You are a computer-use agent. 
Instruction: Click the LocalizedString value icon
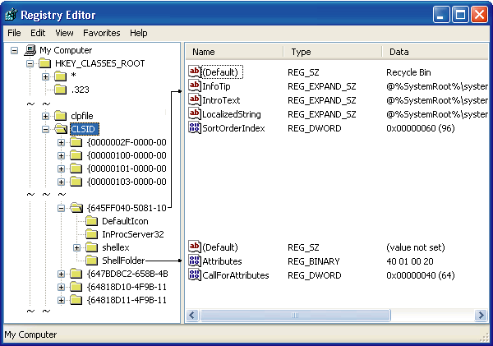pyautogui.click(x=195, y=114)
